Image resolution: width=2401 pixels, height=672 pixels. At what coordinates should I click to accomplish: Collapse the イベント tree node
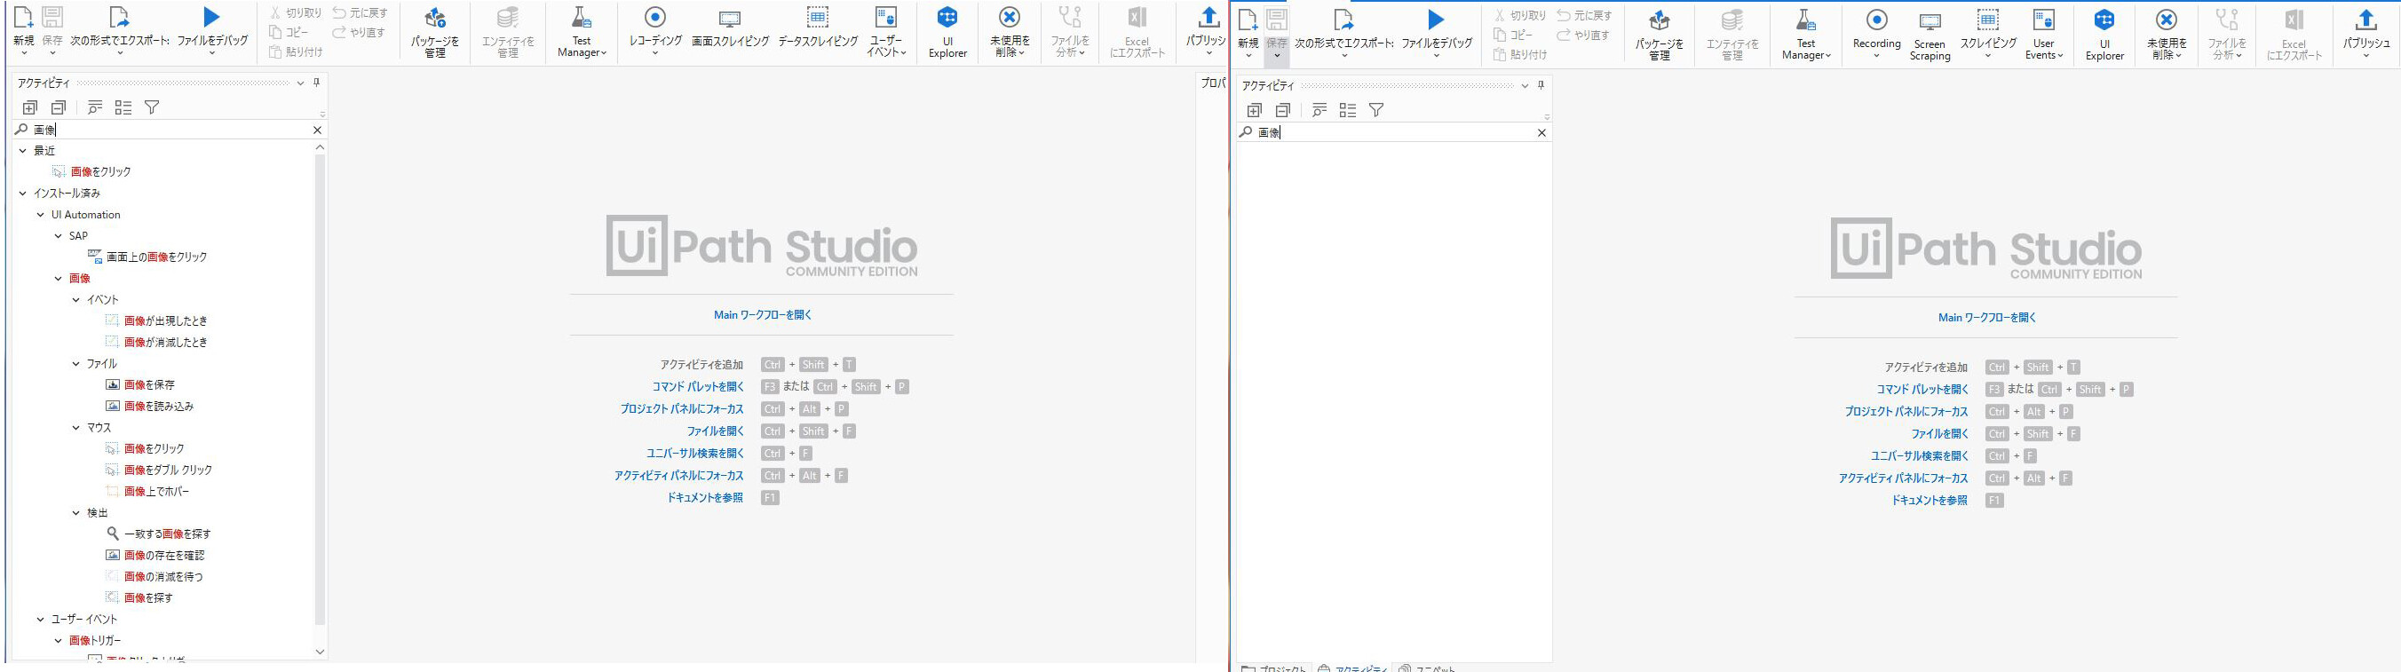76,300
